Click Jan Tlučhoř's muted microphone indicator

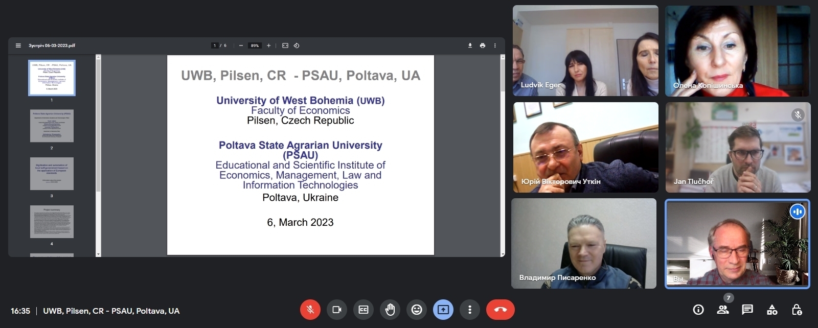[798, 115]
